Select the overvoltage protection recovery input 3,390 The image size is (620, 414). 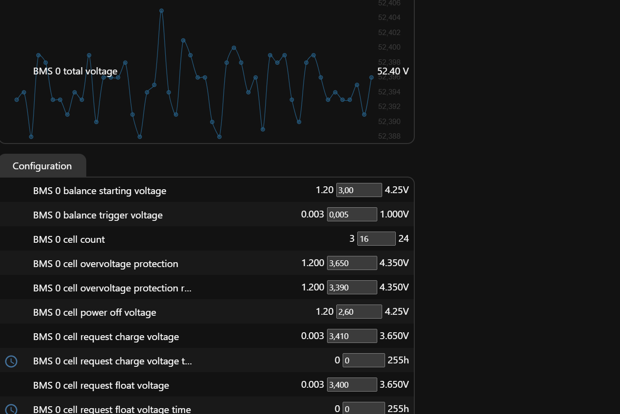[x=352, y=288]
